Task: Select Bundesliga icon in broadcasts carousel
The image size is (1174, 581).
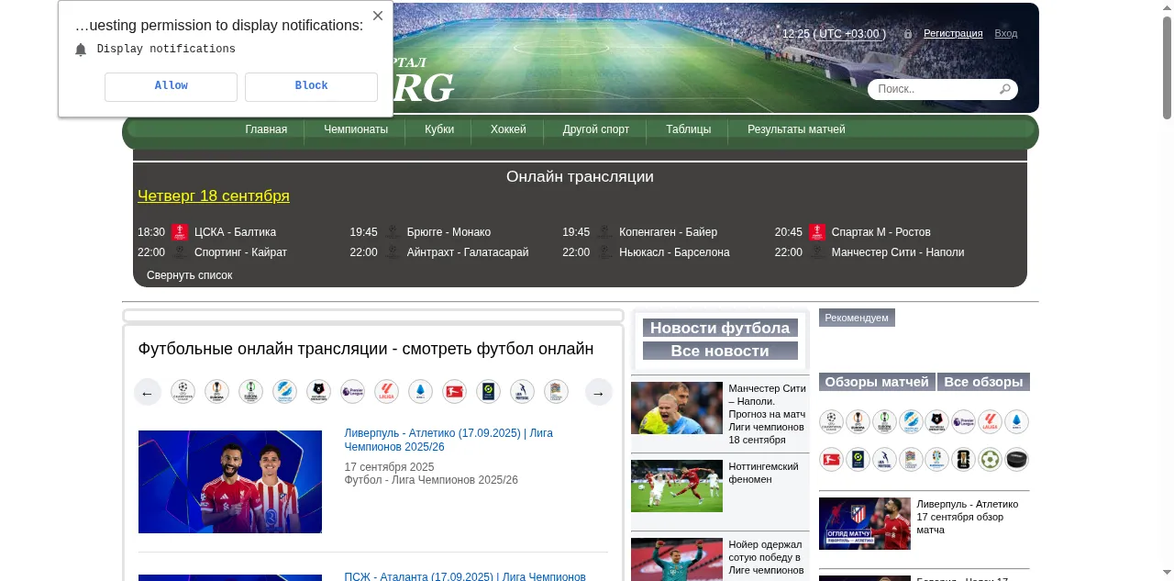Action: (x=454, y=392)
